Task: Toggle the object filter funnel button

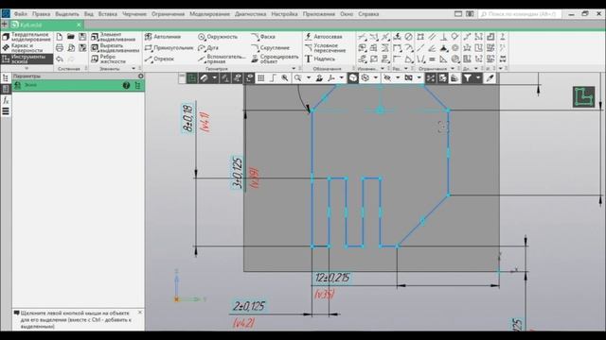Action: 468,78
